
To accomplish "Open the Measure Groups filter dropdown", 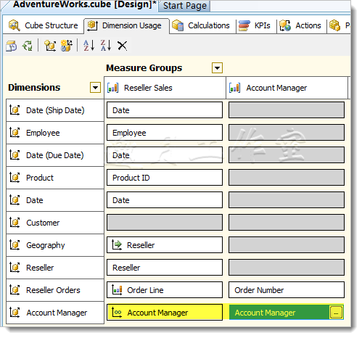I will click(x=217, y=68).
